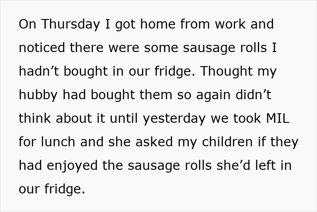Click the word "asked" in the text
The height and width of the screenshot is (212, 317).
coord(154,142)
